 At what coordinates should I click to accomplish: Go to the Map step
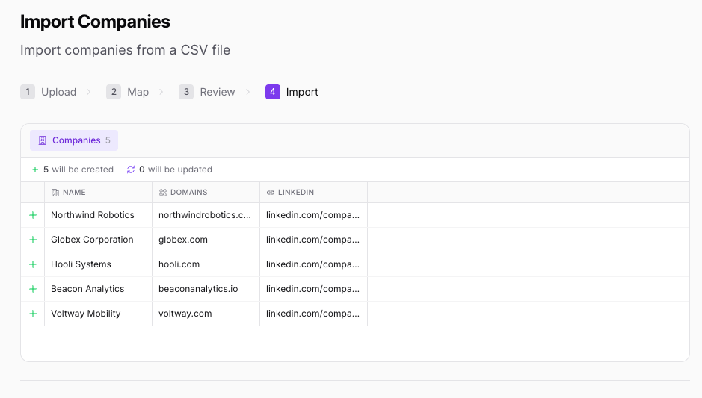pyautogui.click(x=128, y=92)
